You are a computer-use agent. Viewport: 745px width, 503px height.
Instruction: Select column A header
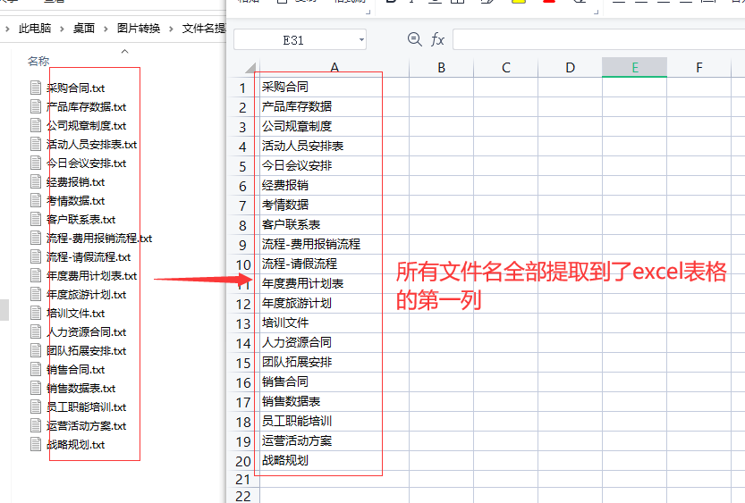pyautogui.click(x=334, y=68)
